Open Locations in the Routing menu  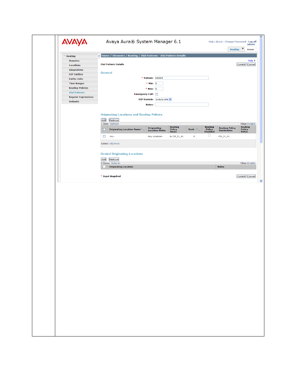tap(75, 65)
